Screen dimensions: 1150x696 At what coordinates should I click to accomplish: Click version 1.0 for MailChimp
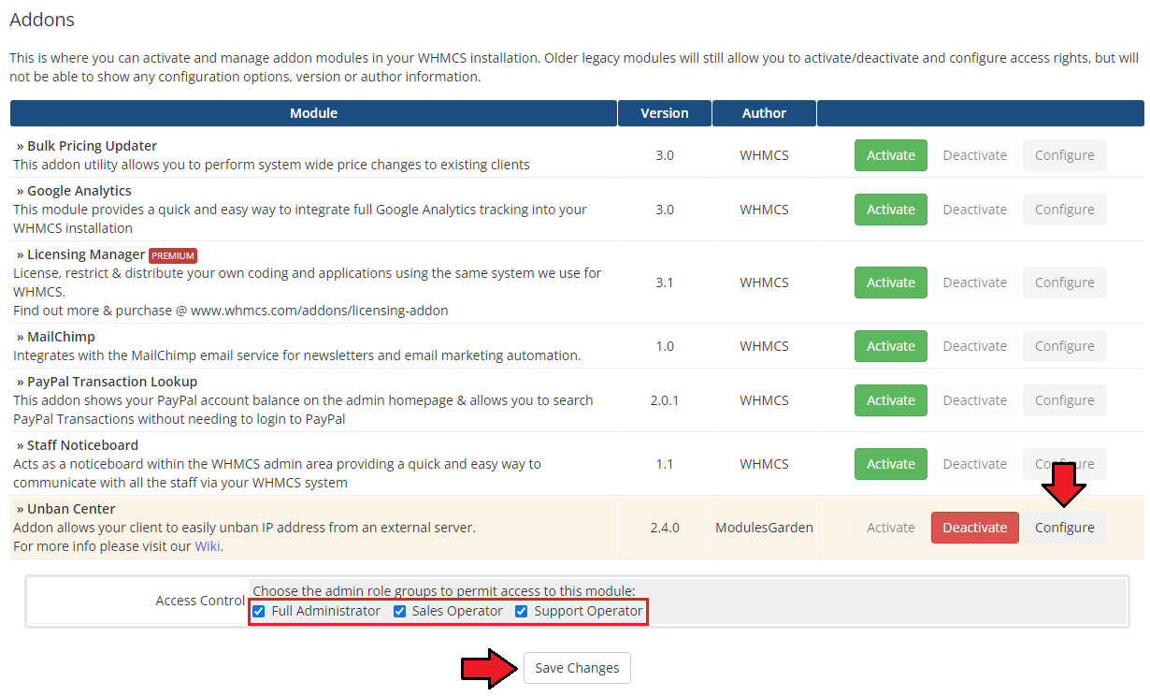tap(665, 346)
